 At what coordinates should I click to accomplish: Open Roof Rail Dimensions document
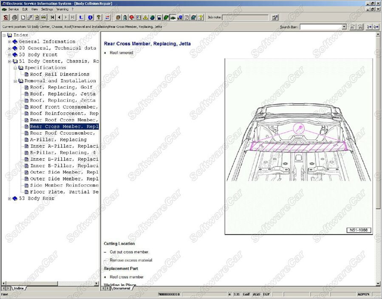[x=59, y=74]
